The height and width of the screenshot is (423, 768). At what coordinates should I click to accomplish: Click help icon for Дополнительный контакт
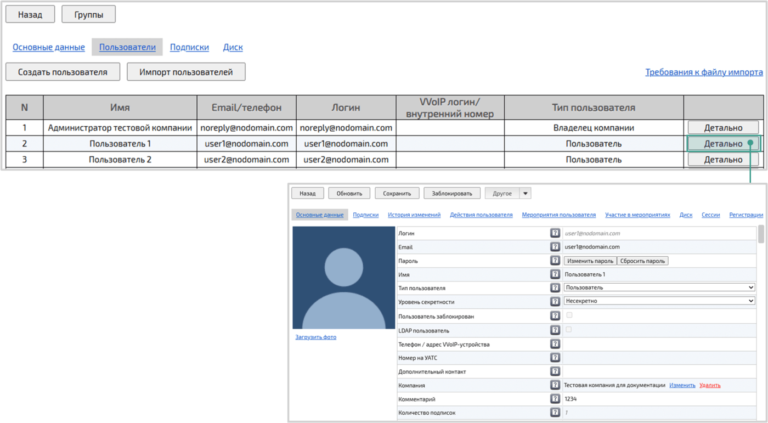pos(555,371)
